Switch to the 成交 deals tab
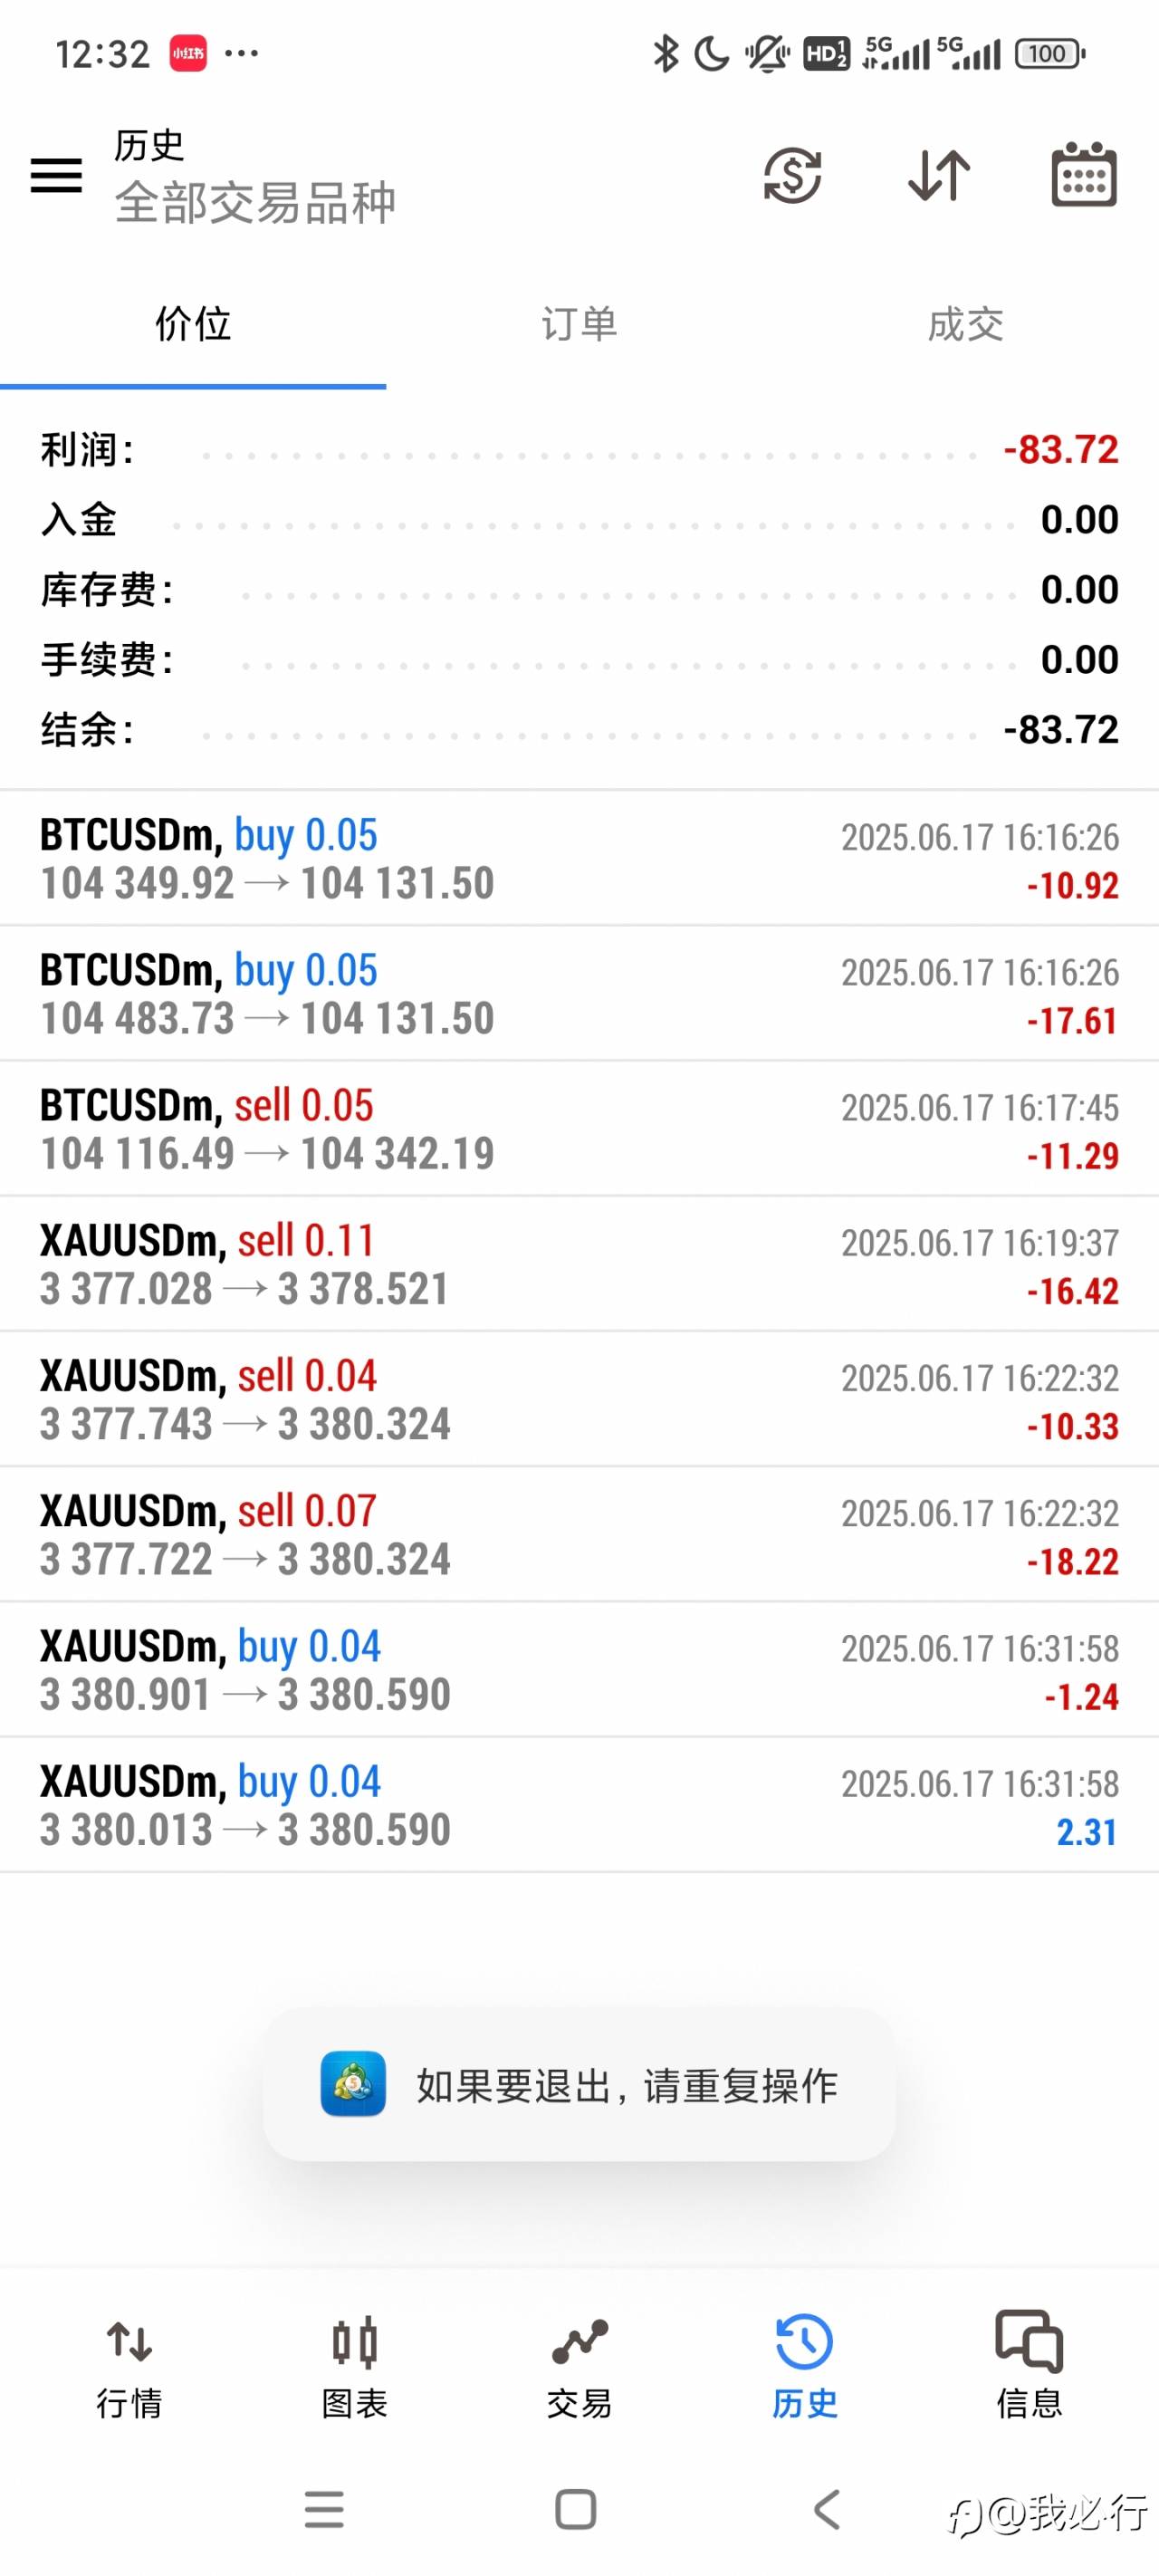Screen dimensions: 1159x2576 pos(965,324)
